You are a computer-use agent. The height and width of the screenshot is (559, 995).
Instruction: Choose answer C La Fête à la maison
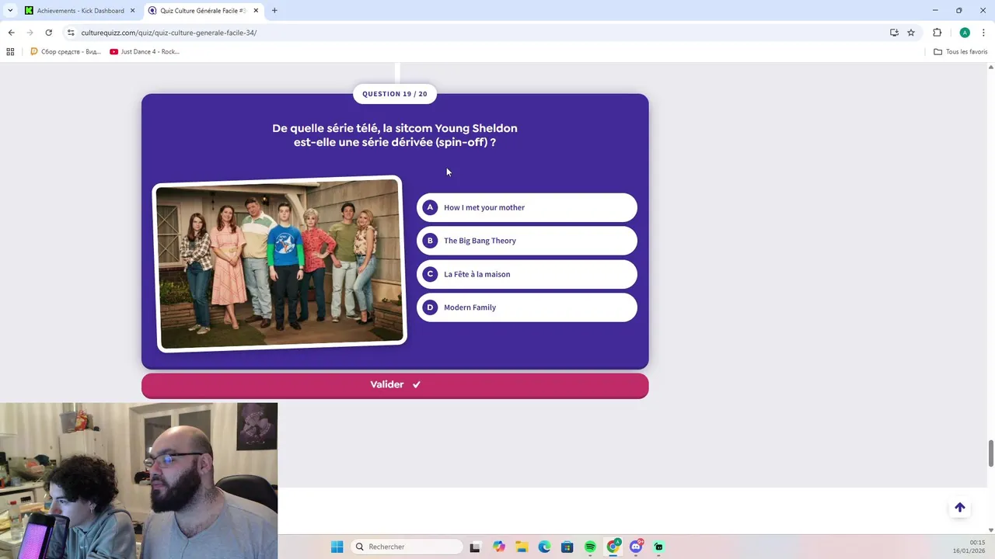pyautogui.click(x=527, y=274)
